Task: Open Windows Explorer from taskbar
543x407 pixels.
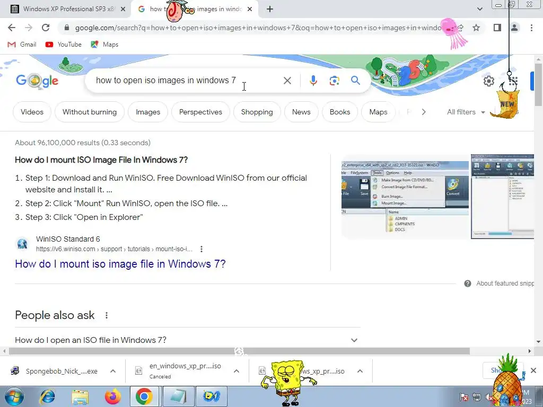Action: coord(80,396)
